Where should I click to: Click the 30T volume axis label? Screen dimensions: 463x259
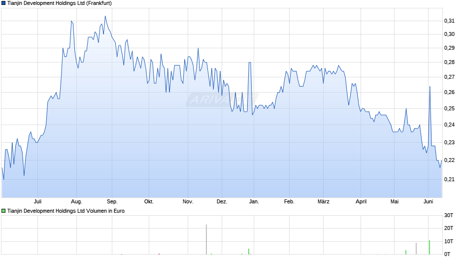[x=449, y=215]
